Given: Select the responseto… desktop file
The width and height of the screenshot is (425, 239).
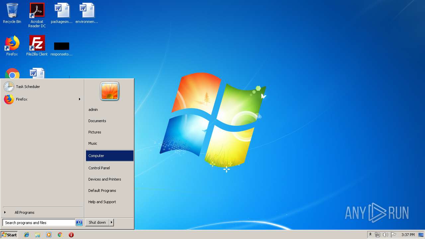Looking at the screenshot, I should click(61, 48).
